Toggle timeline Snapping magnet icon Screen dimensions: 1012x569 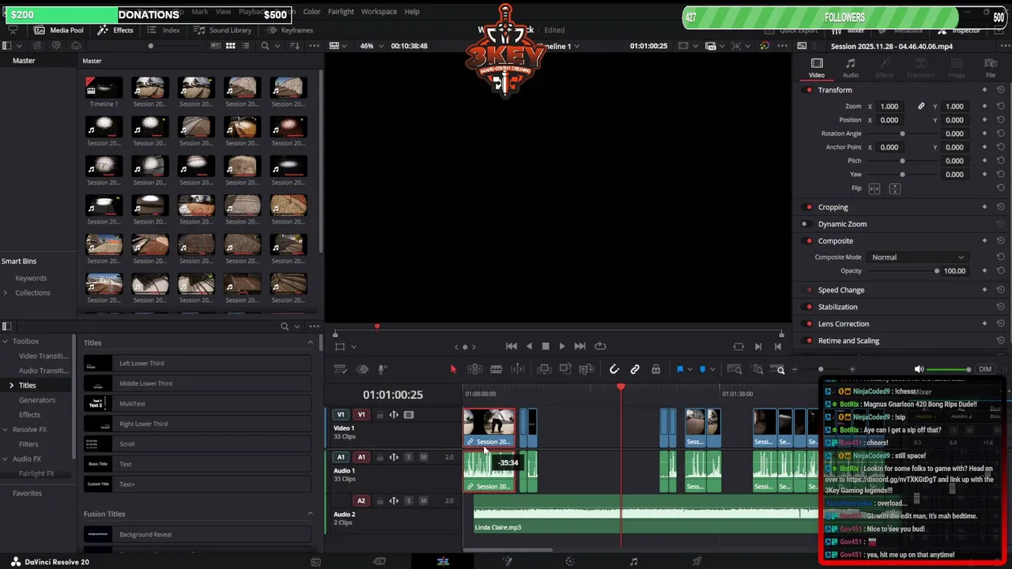tap(614, 370)
